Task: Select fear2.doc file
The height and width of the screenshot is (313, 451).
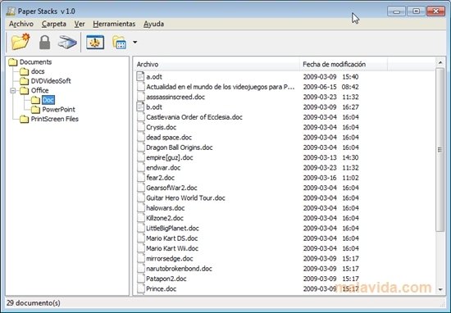Action: 160,178
